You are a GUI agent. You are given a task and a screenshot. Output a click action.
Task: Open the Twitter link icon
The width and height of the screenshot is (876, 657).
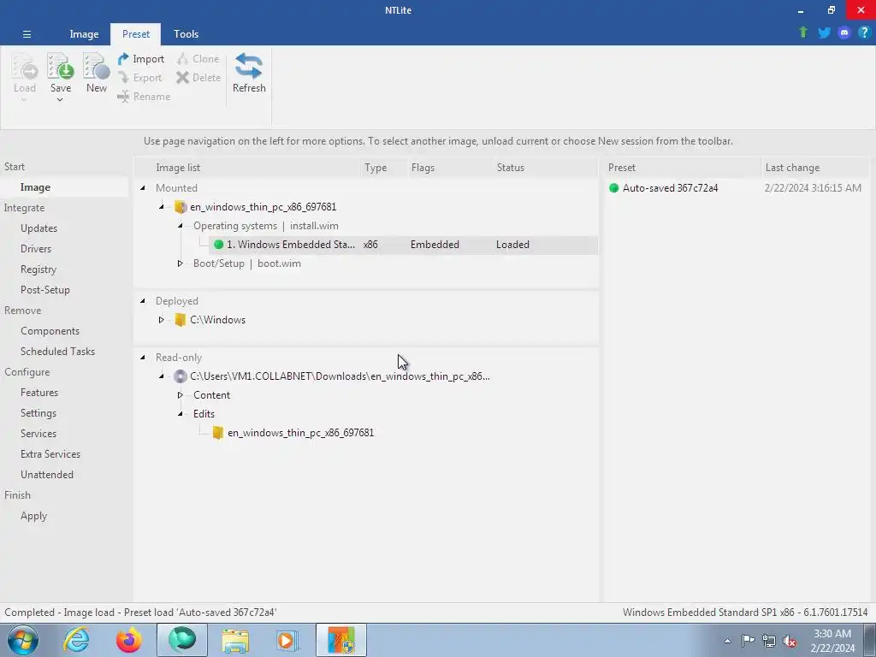pyautogui.click(x=824, y=33)
